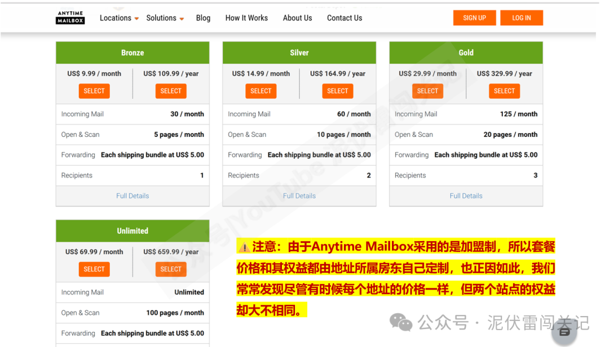Go to the Blog page
609x347 pixels.
click(x=203, y=18)
